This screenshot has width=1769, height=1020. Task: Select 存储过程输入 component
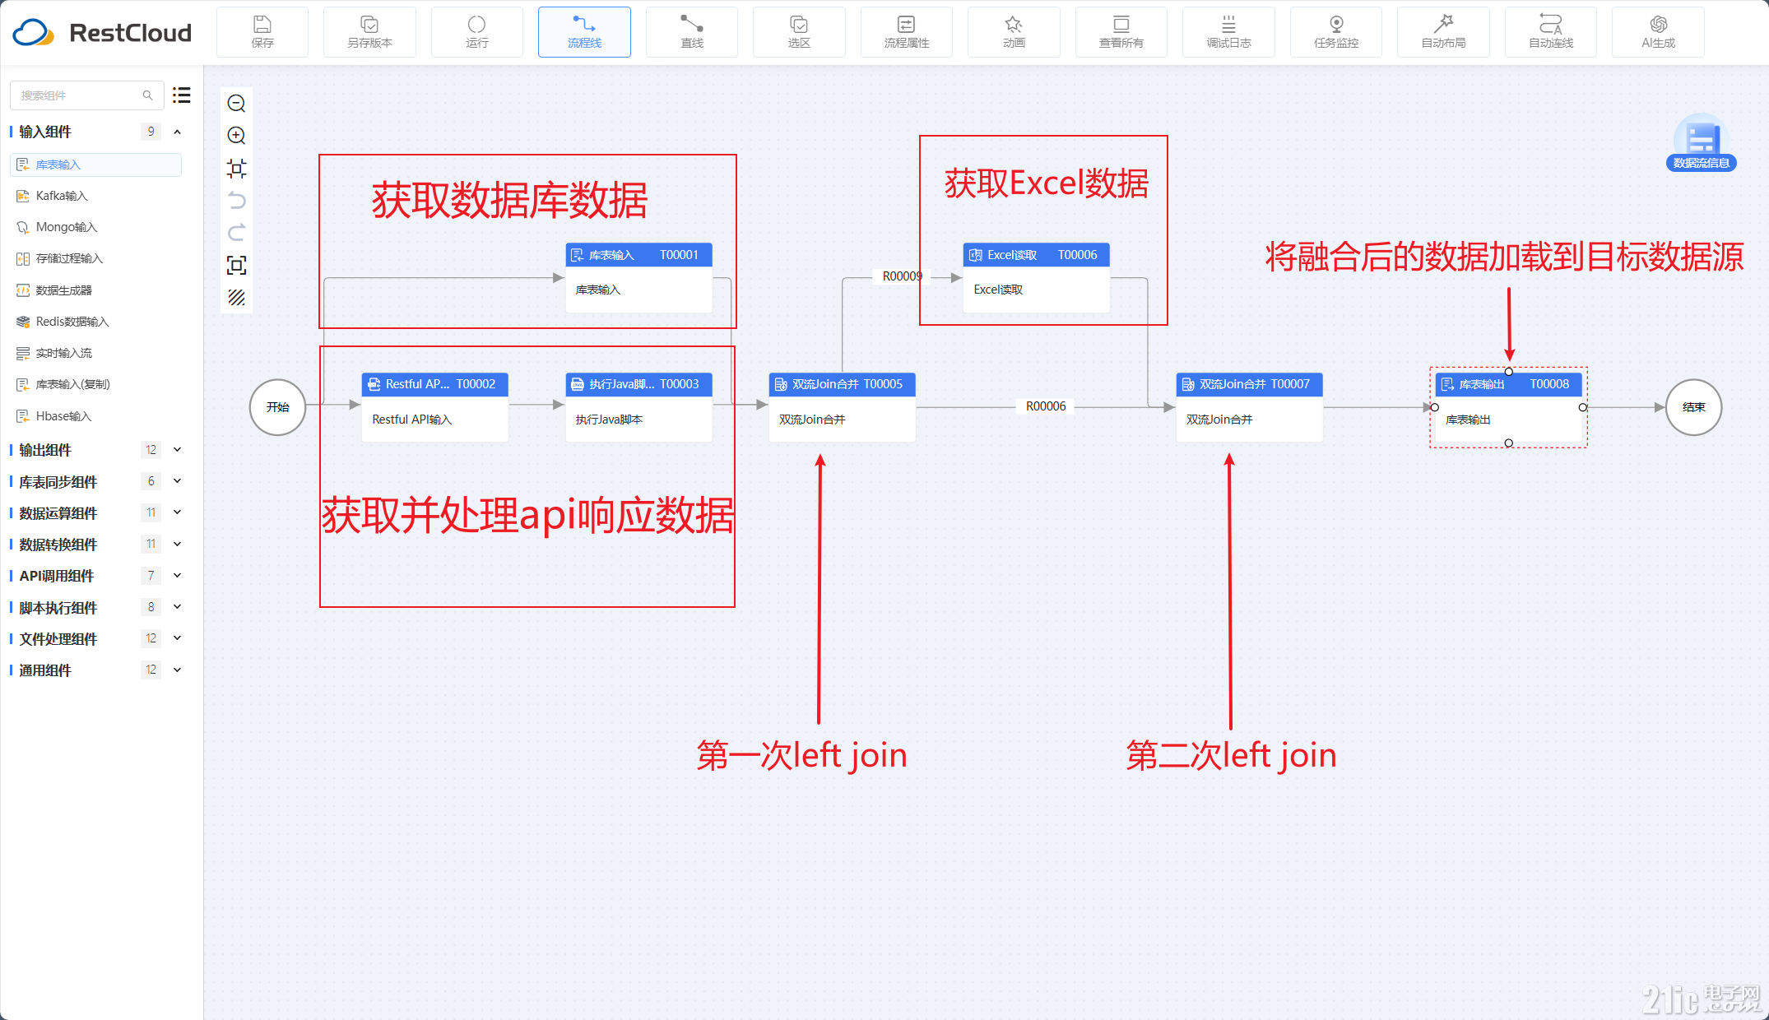coord(95,258)
